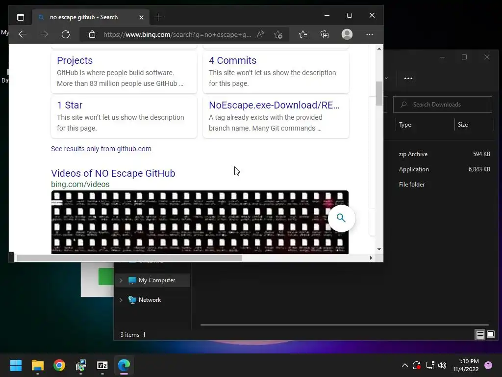Select 'My Computer' in navigation pane

click(x=157, y=280)
